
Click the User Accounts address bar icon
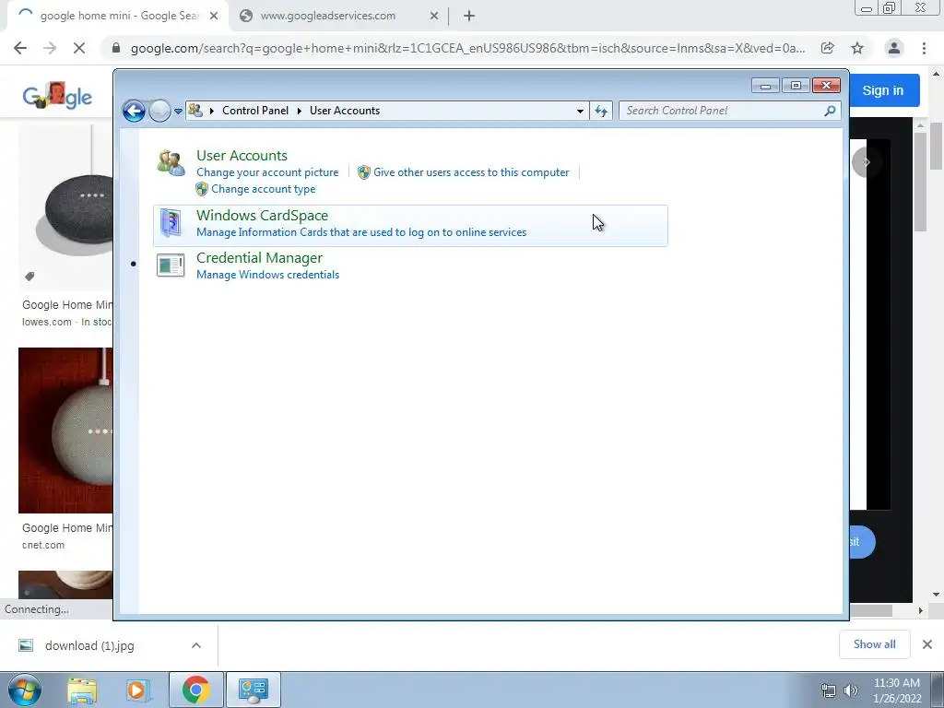point(195,111)
